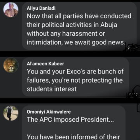140x140 pixels.
Task: Select the line 'Now that all parties have conducted'
Action: click(79, 16)
